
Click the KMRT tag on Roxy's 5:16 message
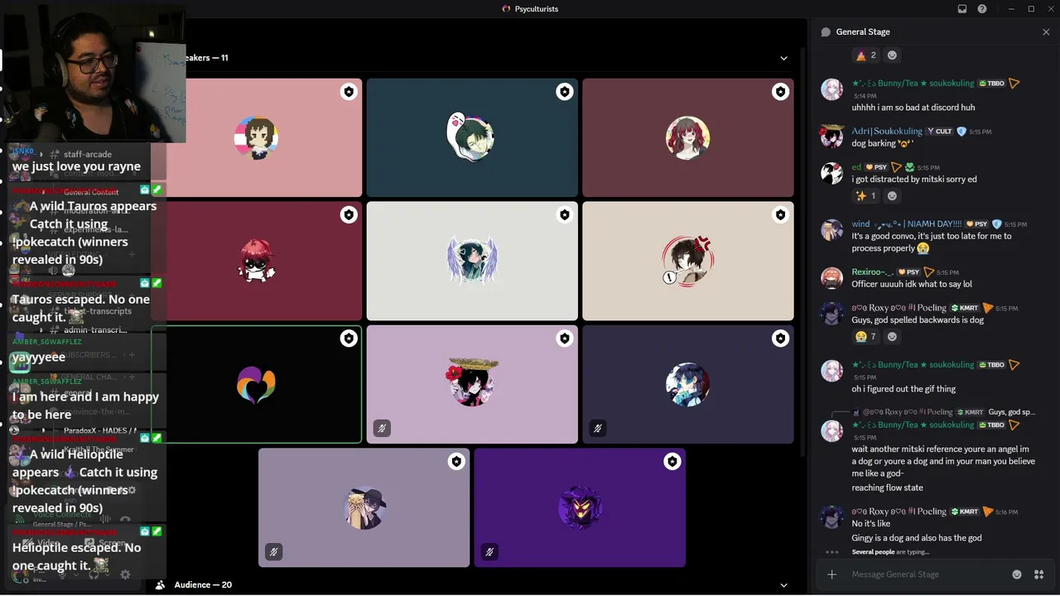(x=966, y=512)
